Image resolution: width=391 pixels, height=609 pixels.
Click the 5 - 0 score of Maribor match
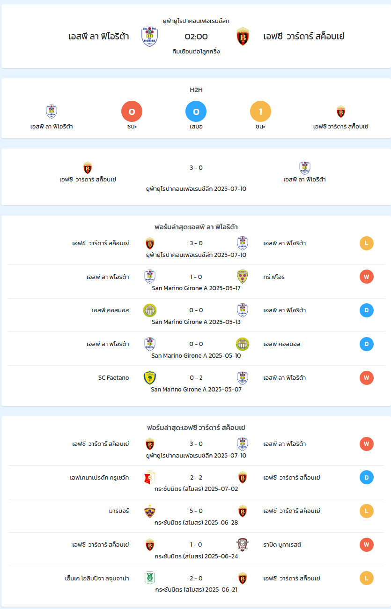coord(196,511)
